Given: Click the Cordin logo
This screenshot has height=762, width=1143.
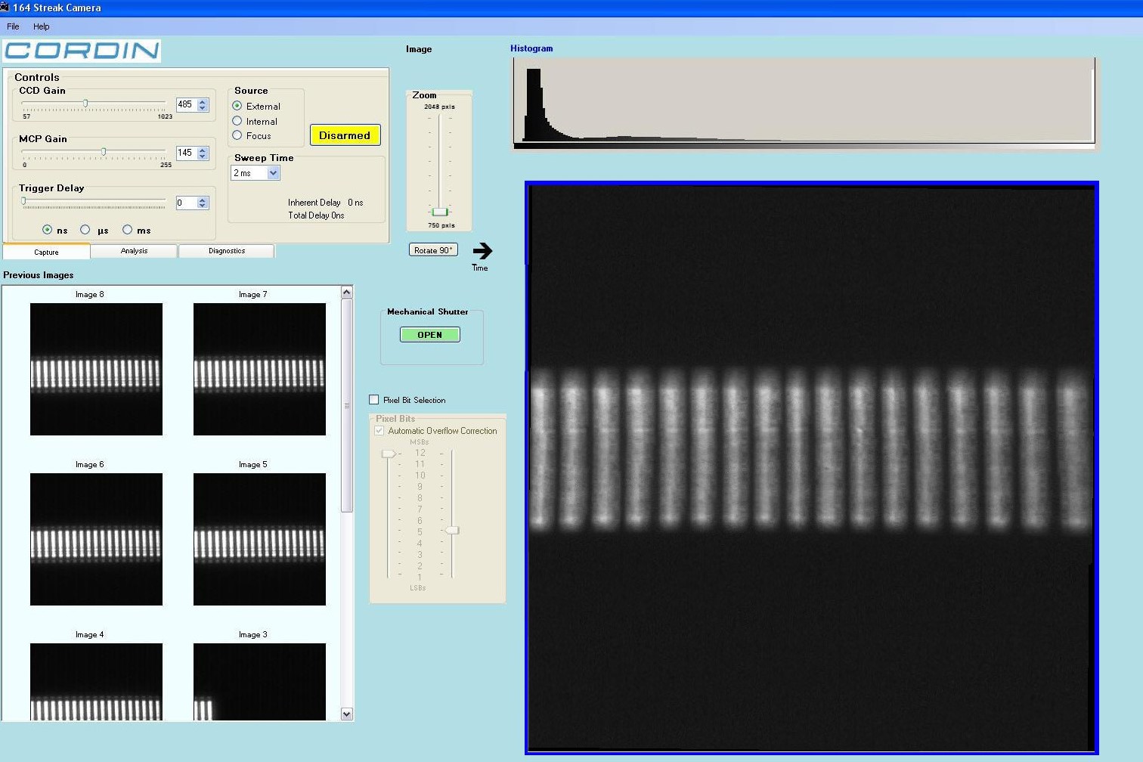Looking at the screenshot, I should click(x=82, y=51).
